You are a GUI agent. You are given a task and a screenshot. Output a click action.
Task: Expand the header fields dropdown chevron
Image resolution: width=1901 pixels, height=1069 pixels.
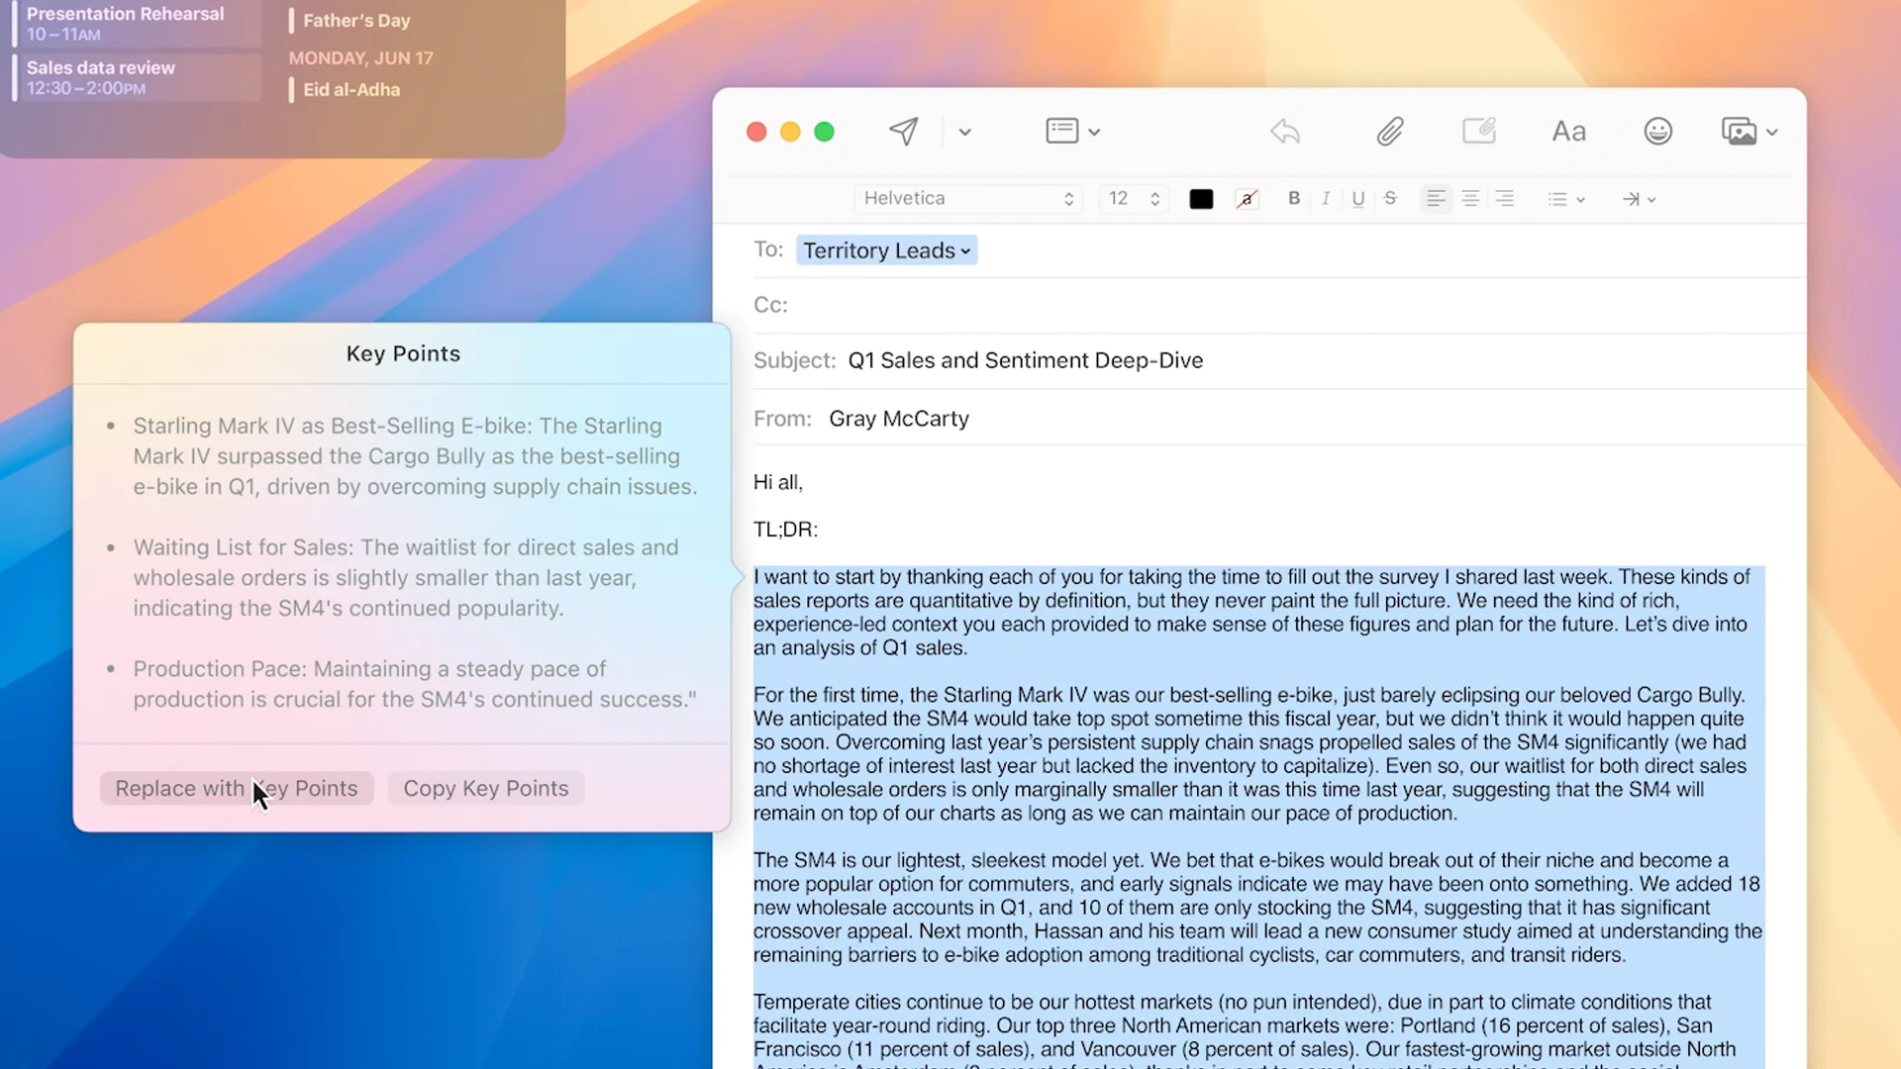pyautogui.click(x=1094, y=132)
